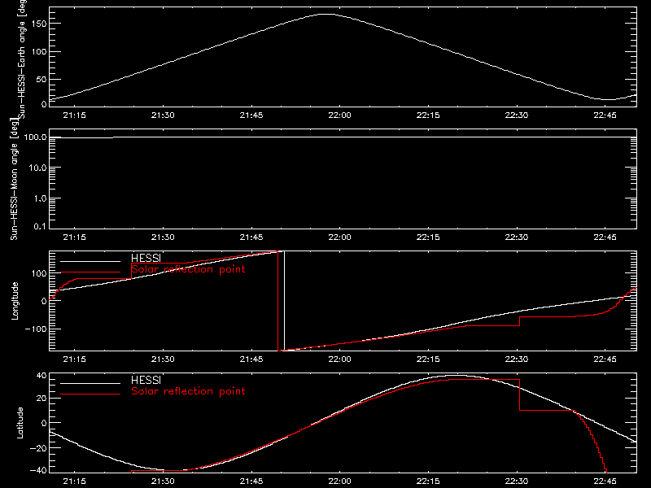Click the -100 tick on the Longitude plot

point(35,329)
